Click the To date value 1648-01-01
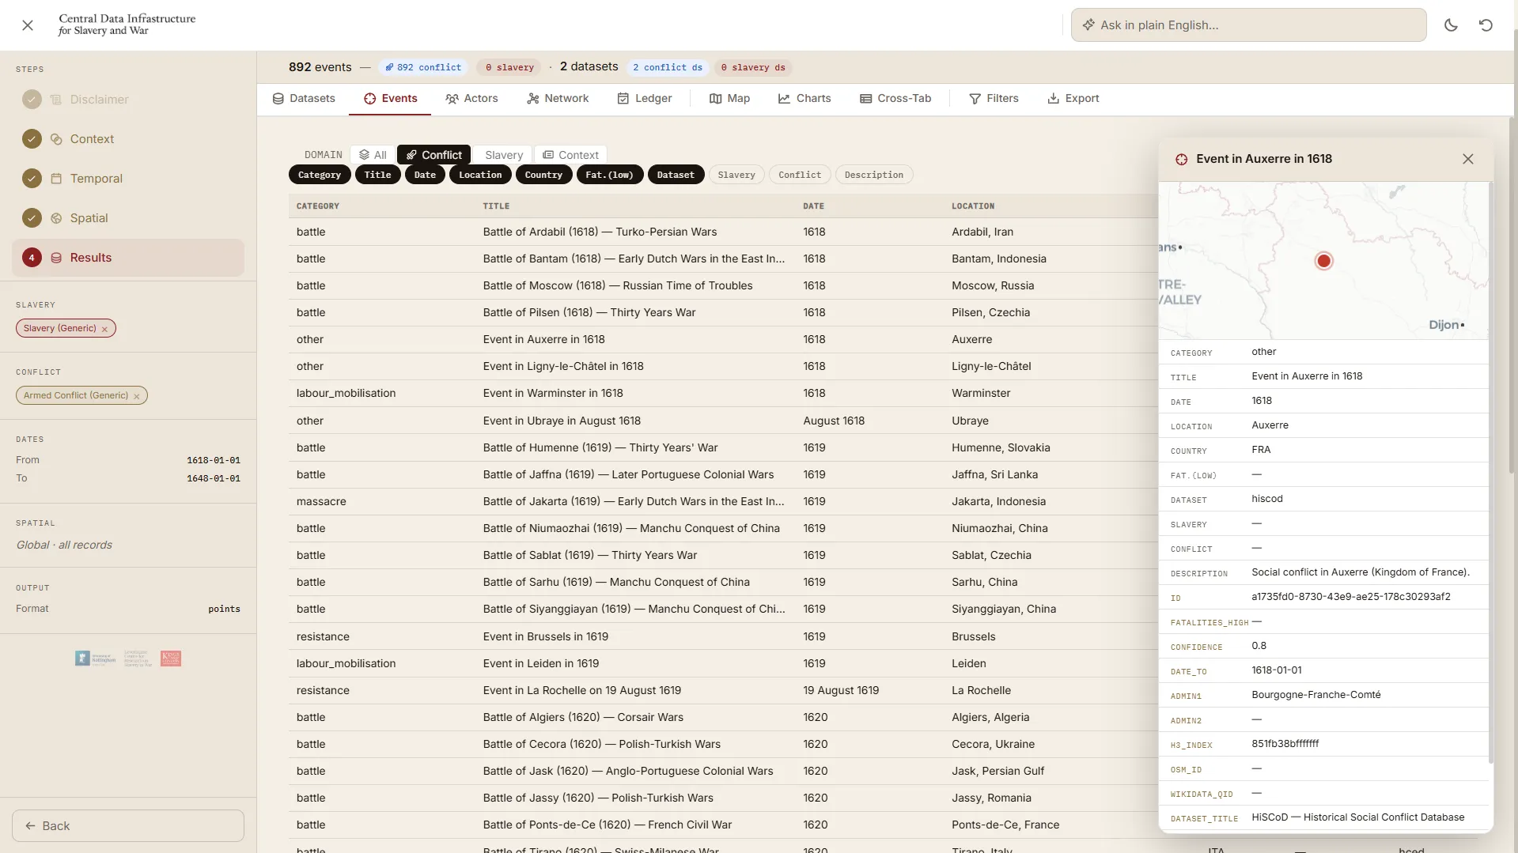1518x853 pixels. 214,478
